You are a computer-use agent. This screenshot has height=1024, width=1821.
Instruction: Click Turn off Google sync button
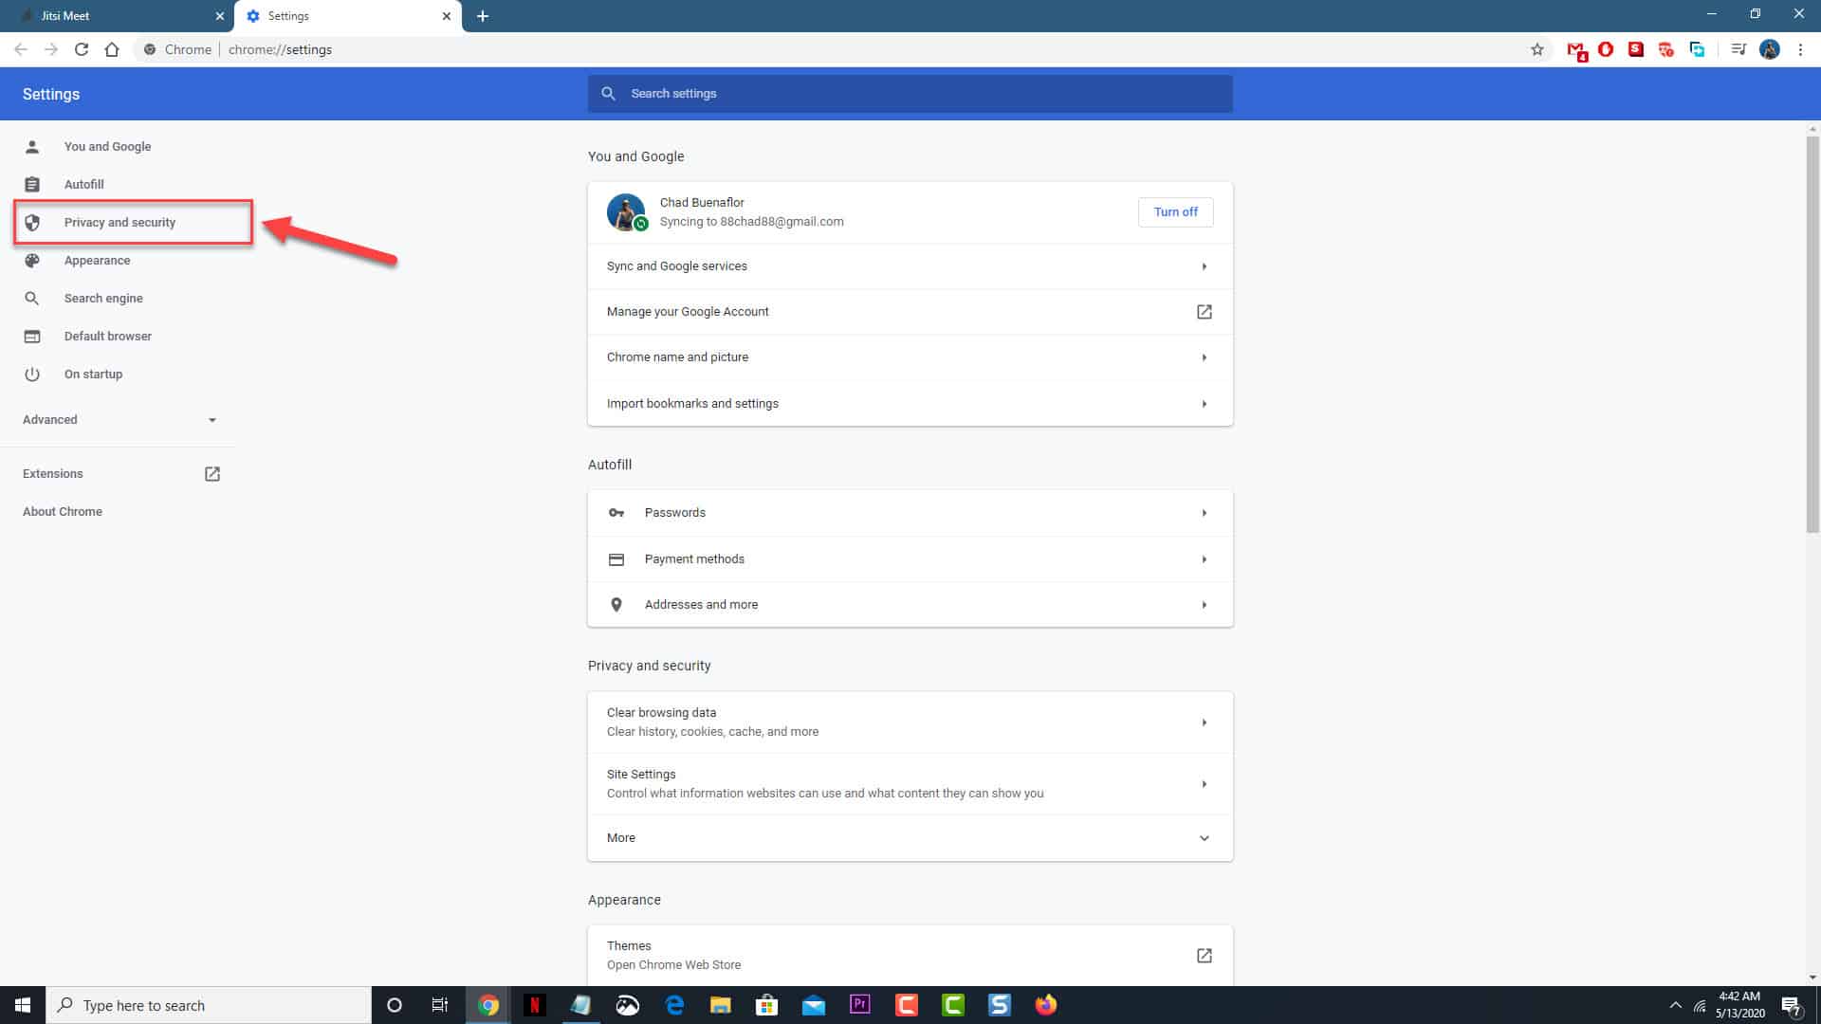[x=1176, y=211]
